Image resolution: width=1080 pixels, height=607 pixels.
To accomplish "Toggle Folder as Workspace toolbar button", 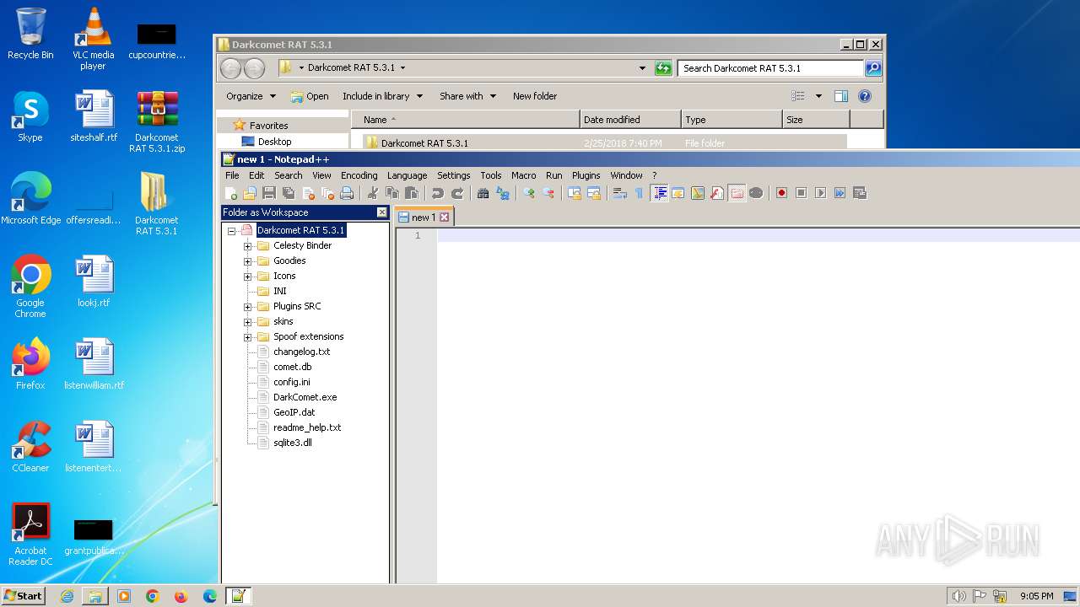I will click(x=736, y=193).
